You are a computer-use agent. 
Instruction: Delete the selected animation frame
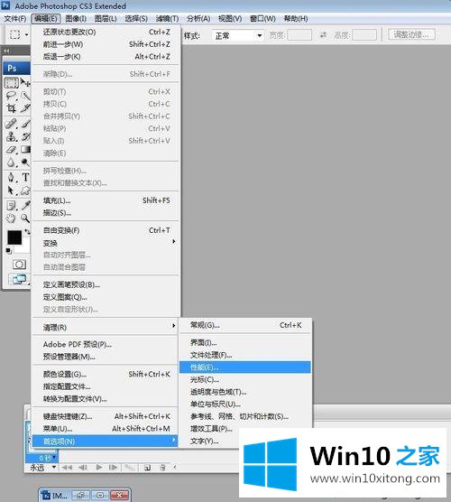click(x=162, y=468)
